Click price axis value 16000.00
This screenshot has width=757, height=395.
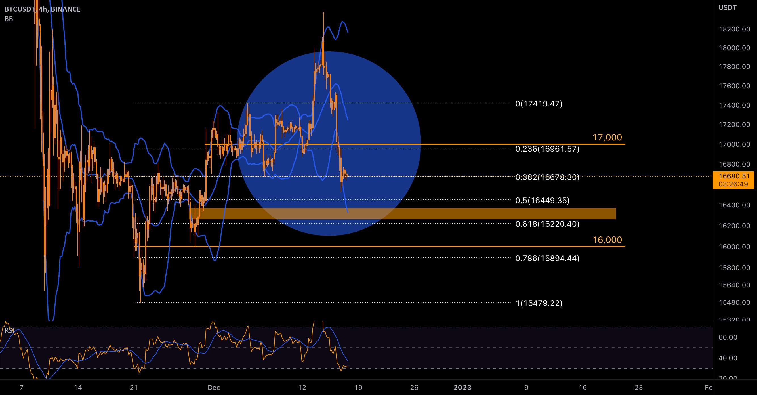click(734, 247)
